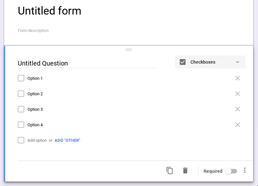Click the Form description field
This screenshot has height=186, width=258.
click(x=33, y=31)
